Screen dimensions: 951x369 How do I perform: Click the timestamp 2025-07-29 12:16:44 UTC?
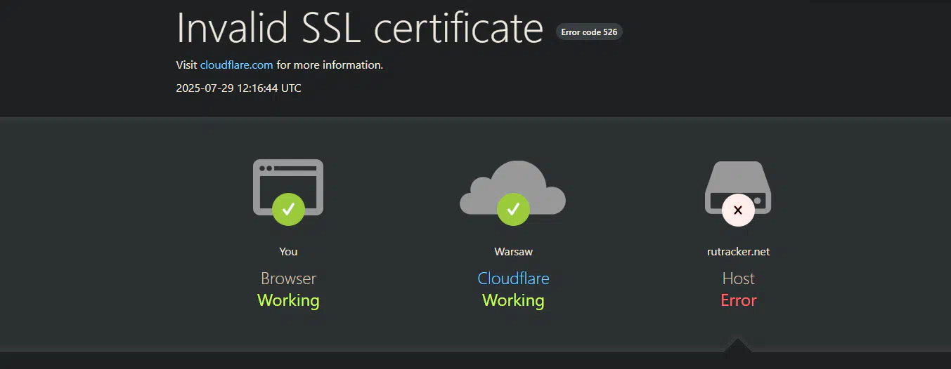pyautogui.click(x=238, y=88)
